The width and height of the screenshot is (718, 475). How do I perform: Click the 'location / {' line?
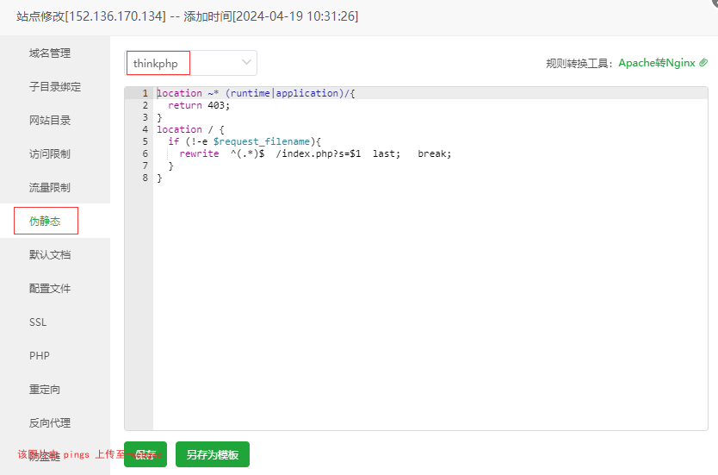190,129
